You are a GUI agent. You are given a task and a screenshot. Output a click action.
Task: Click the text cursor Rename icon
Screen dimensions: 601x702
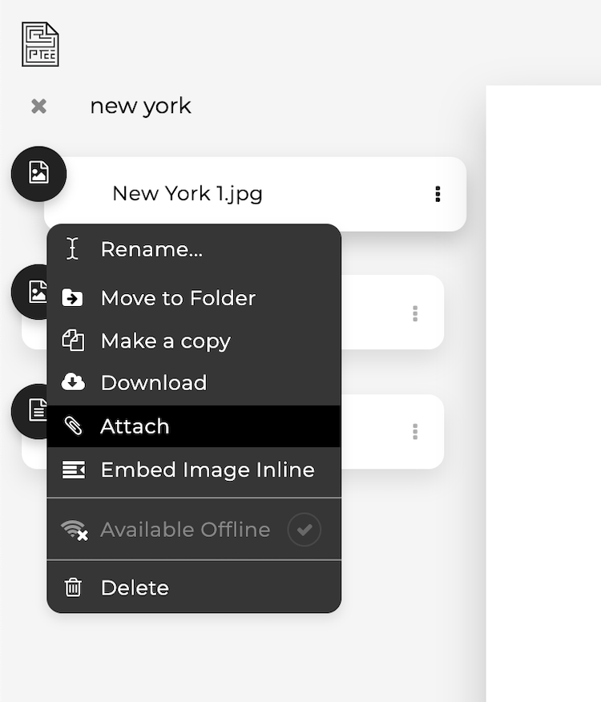73,249
